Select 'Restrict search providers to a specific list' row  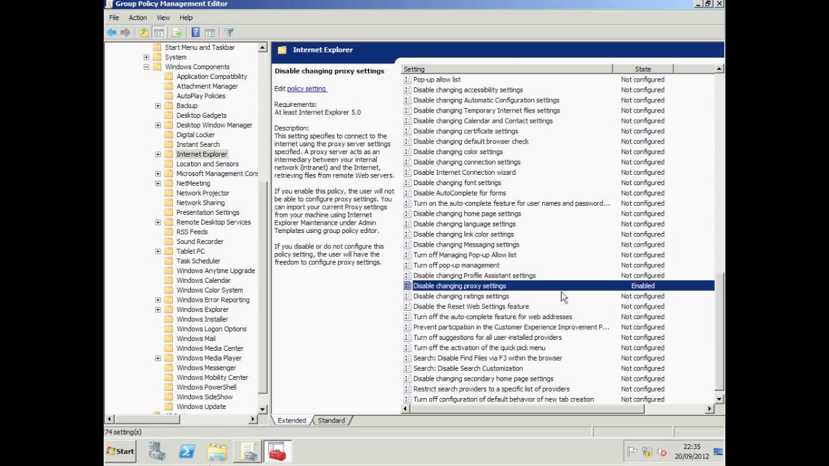click(558, 389)
